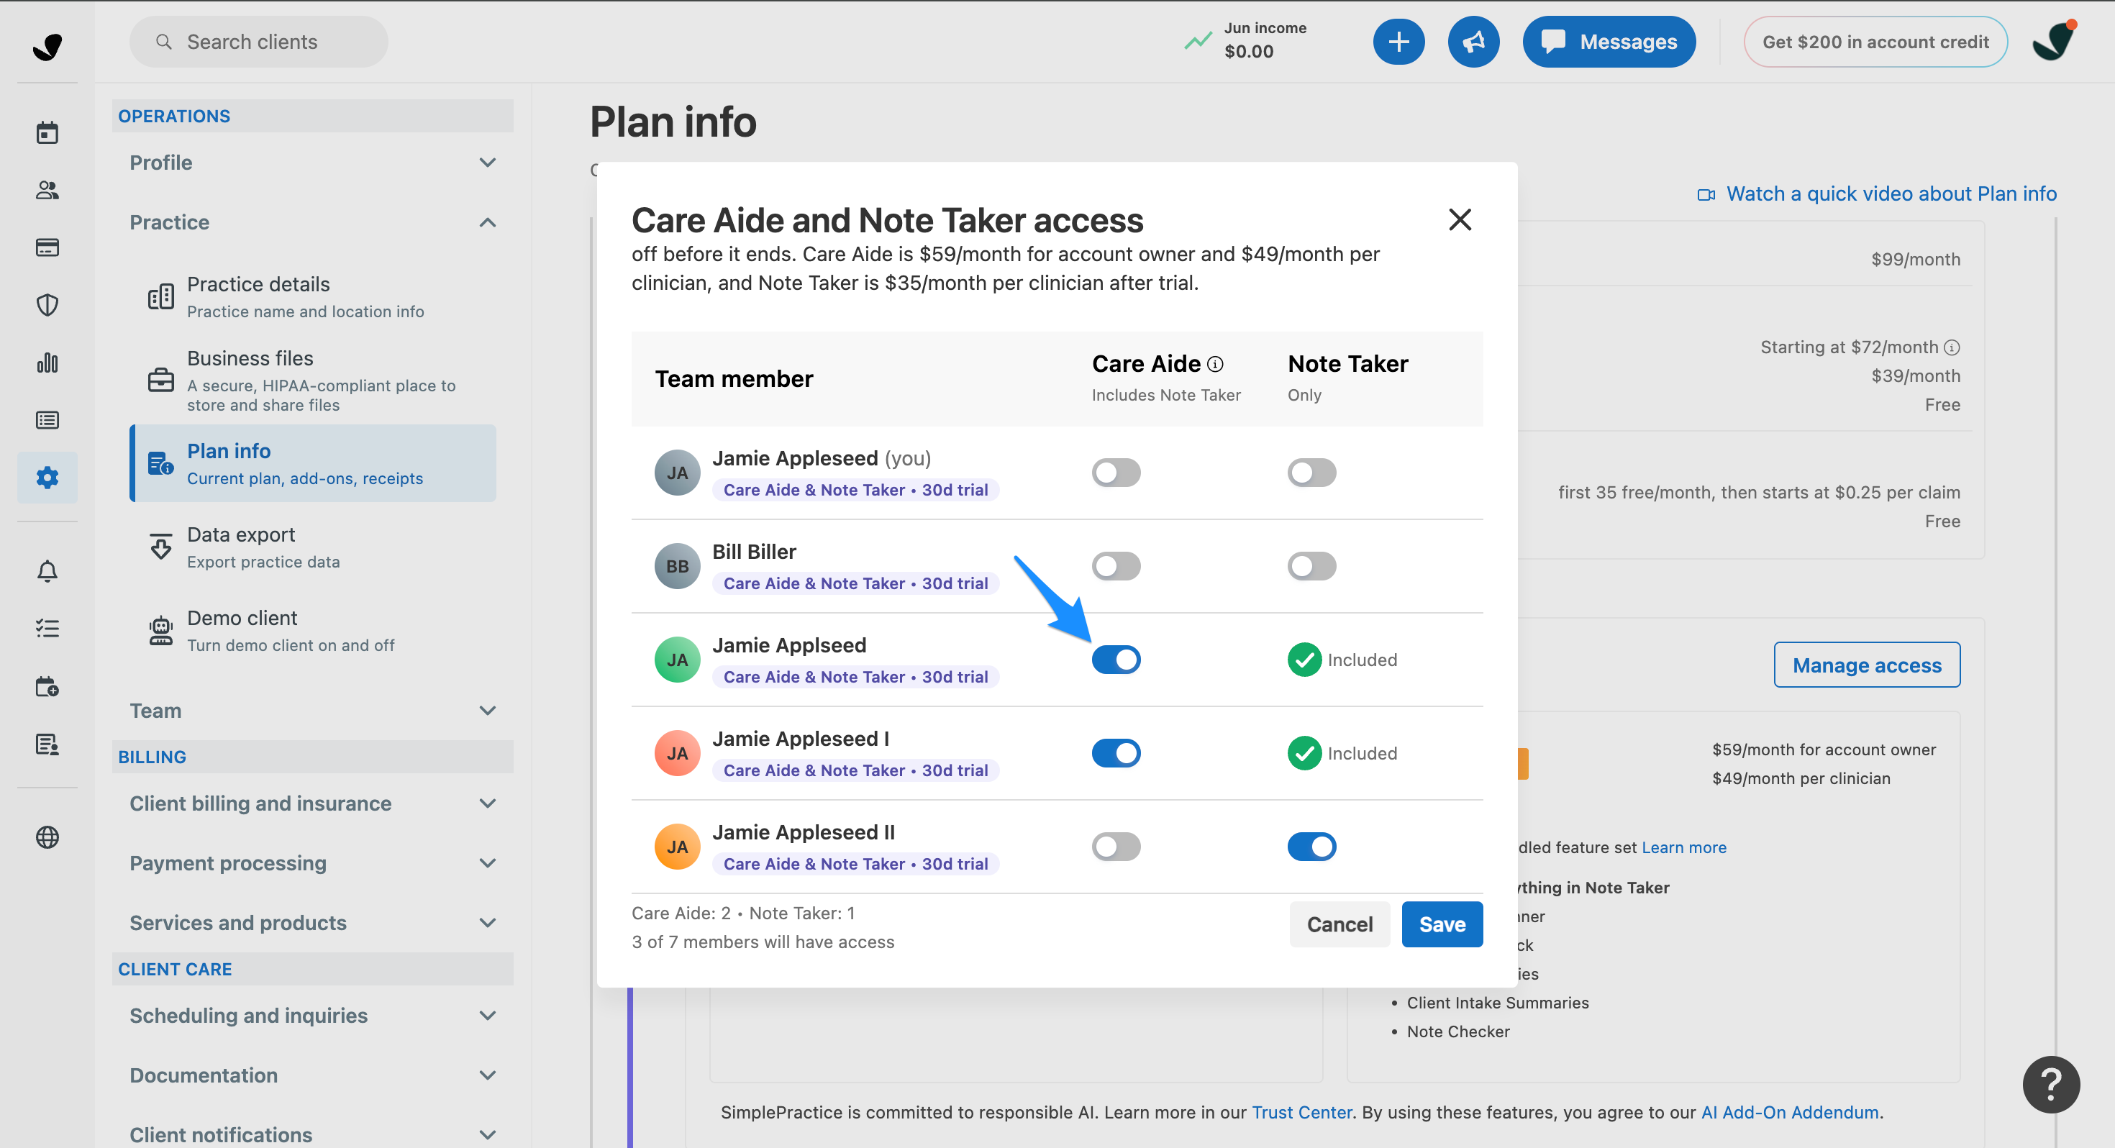This screenshot has width=2115, height=1148.
Task: Expand Scheduling and inquiries section
Action: pyautogui.click(x=313, y=1016)
